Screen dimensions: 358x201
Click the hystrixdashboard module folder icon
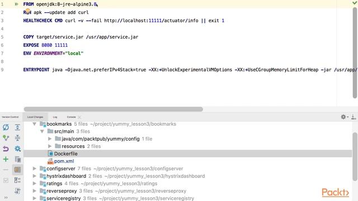[x=43, y=176]
